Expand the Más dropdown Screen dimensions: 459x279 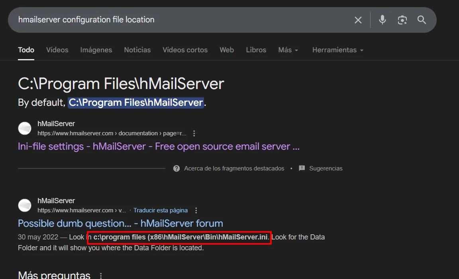(288, 50)
